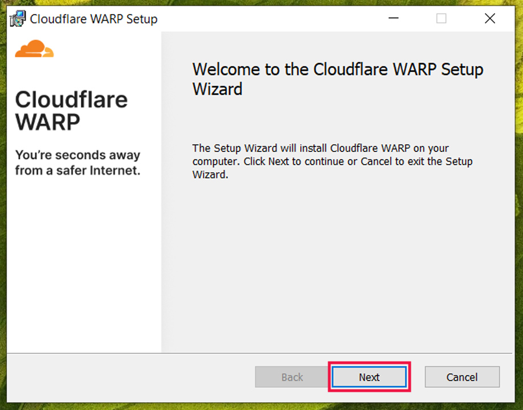Click the "The Setup Wizard will install Cloudflare WARP" paragraph
Image resolution: width=523 pixels, height=410 pixels.
point(333,161)
